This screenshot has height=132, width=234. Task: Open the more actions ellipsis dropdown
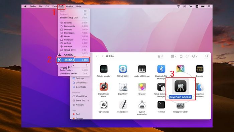[195, 56]
